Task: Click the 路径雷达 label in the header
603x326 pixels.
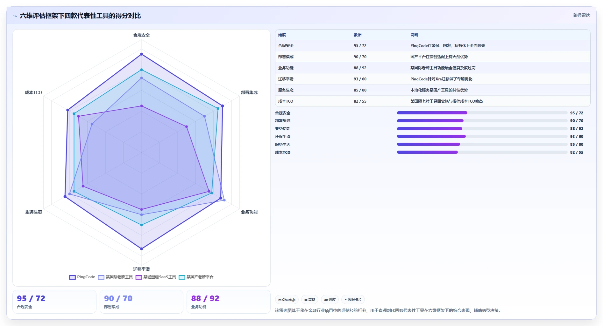Action: coord(581,15)
